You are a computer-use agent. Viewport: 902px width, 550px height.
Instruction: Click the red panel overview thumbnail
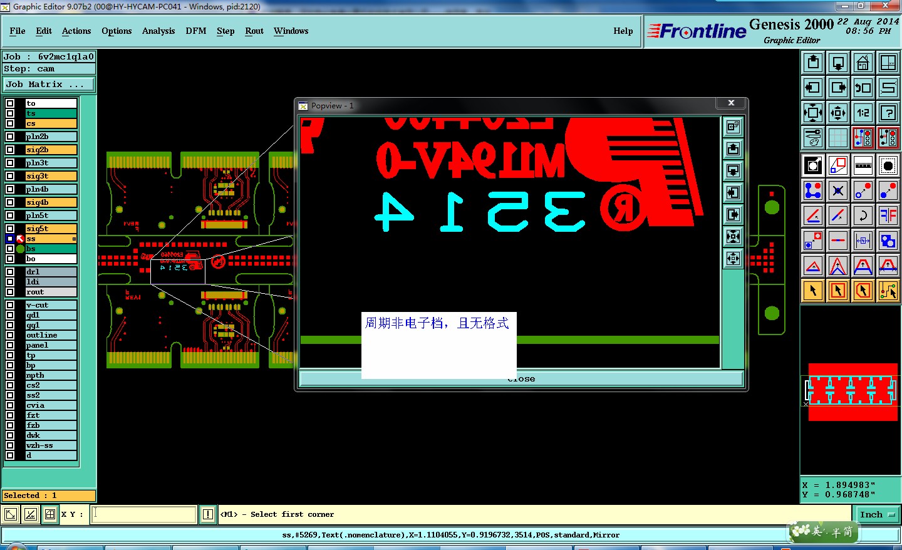pos(853,392)
